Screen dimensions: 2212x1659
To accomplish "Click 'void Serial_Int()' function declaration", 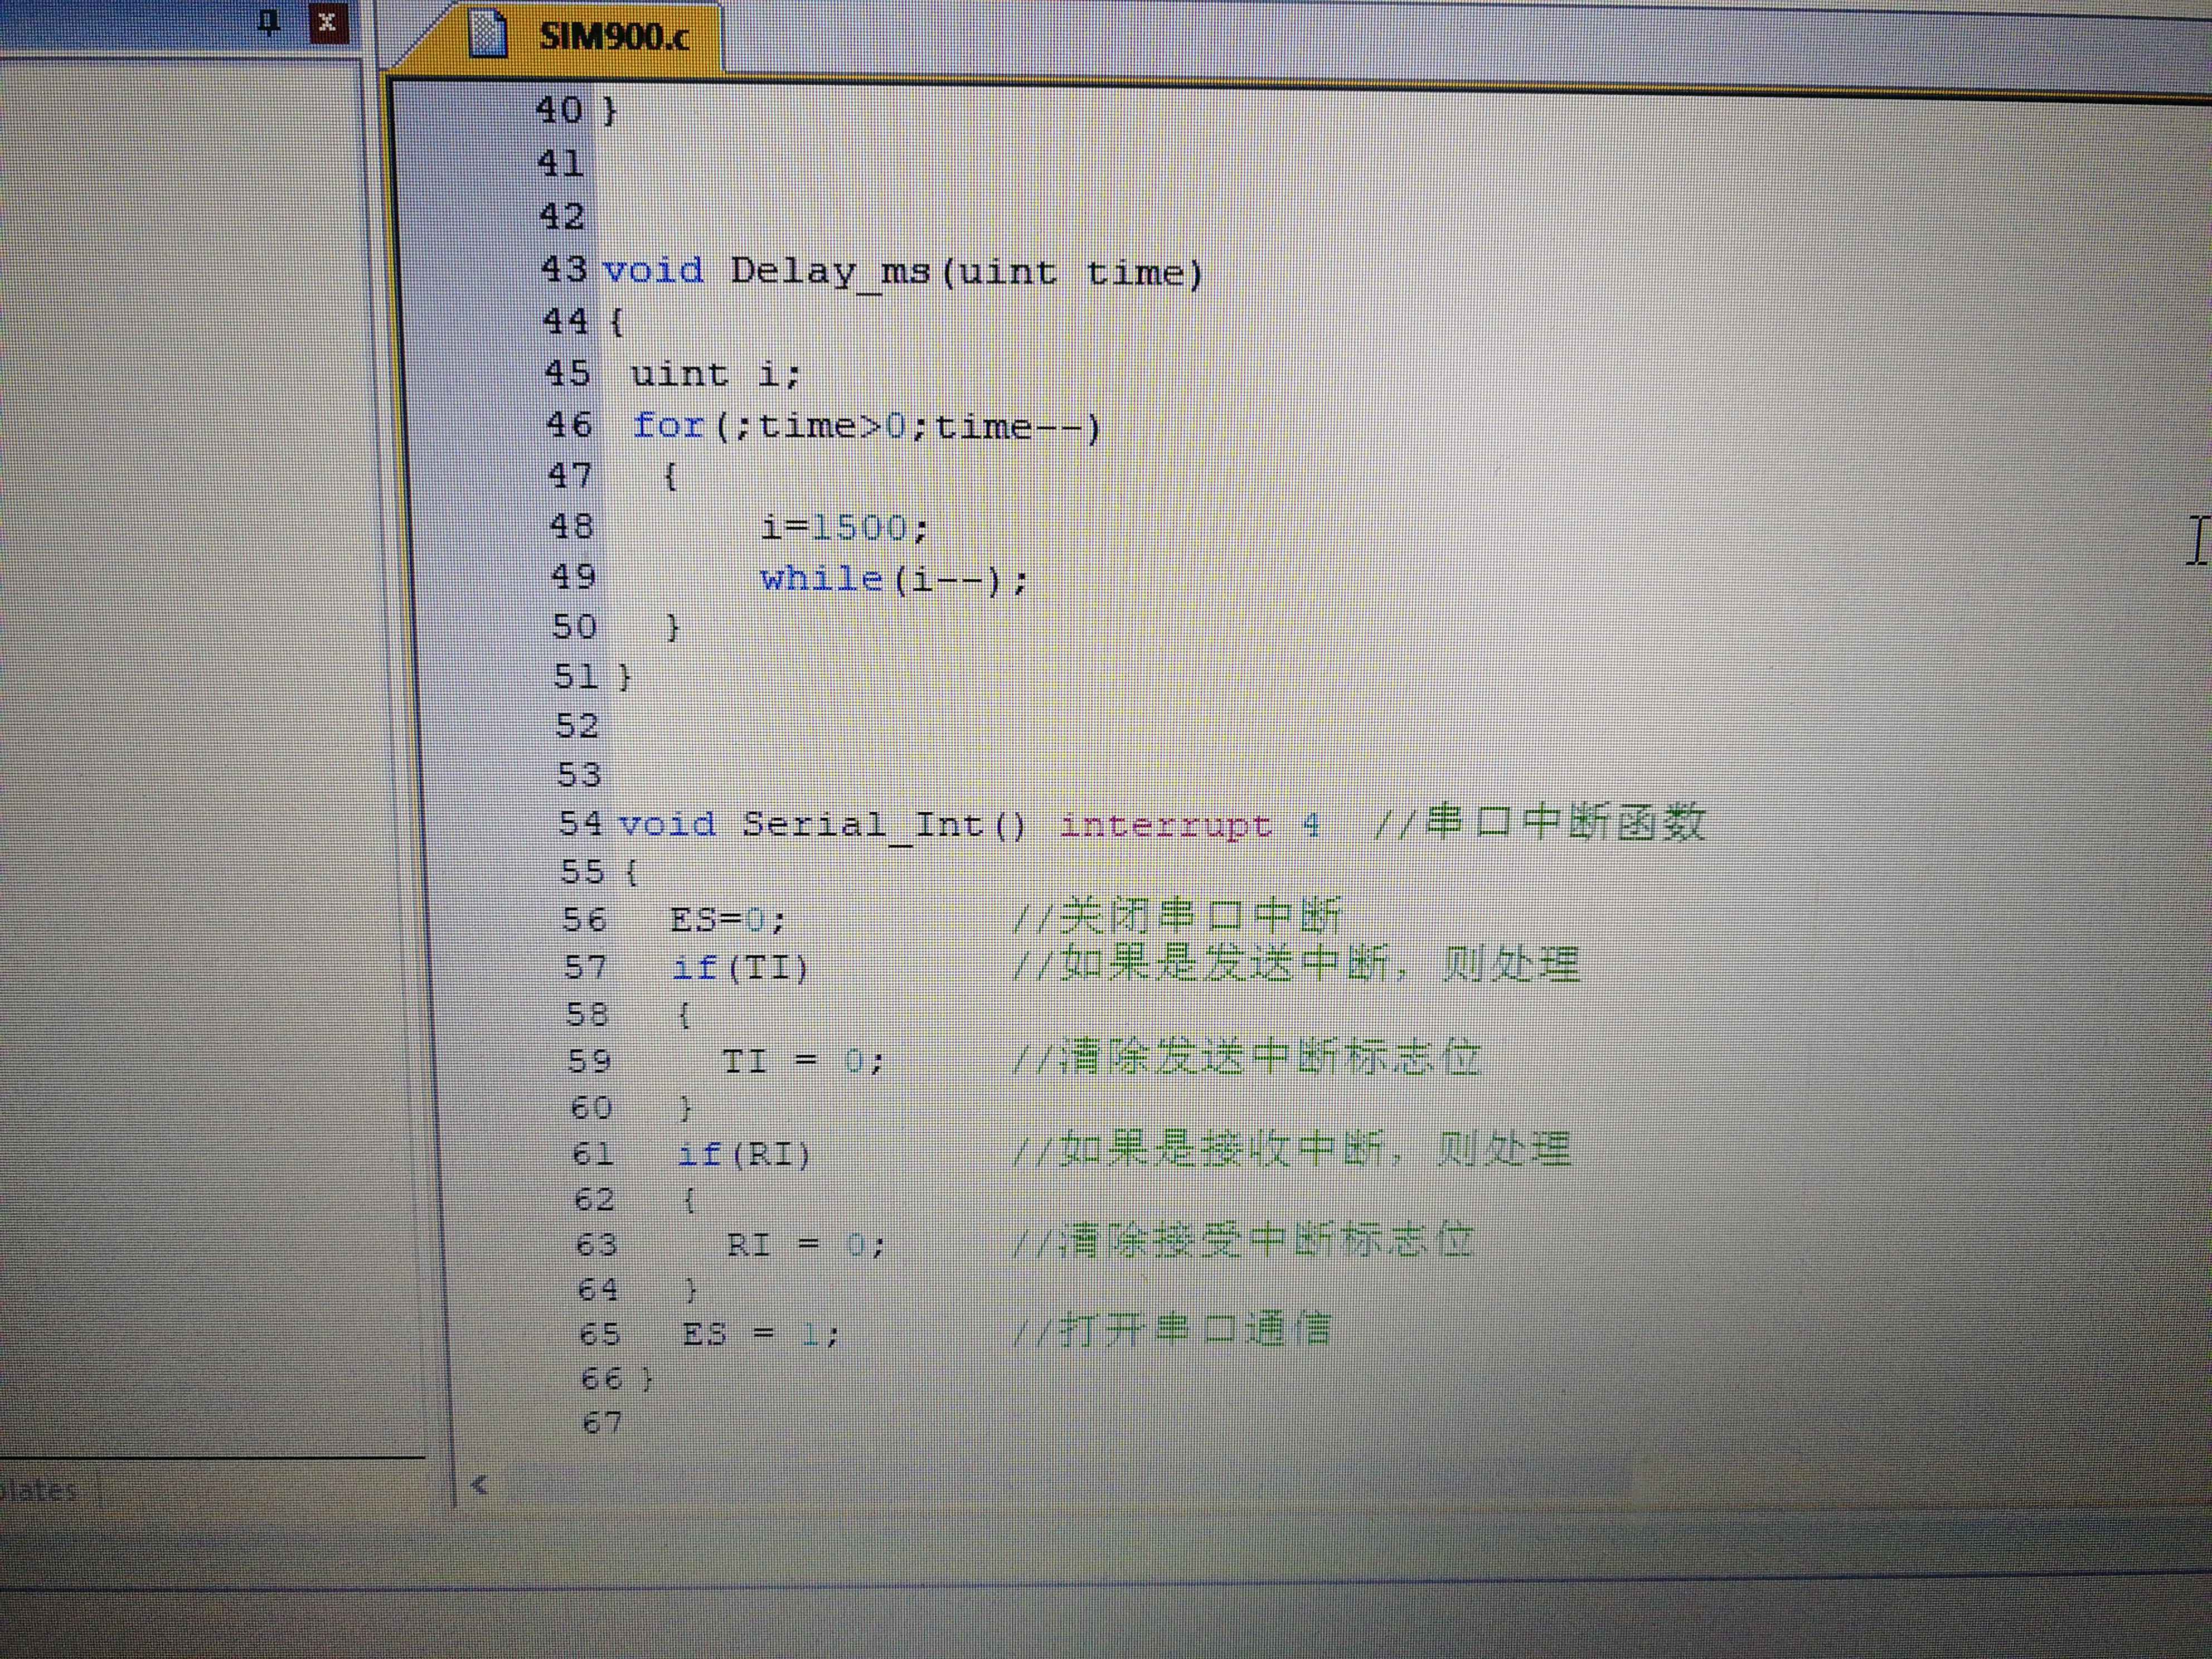I will coord(822,825).
